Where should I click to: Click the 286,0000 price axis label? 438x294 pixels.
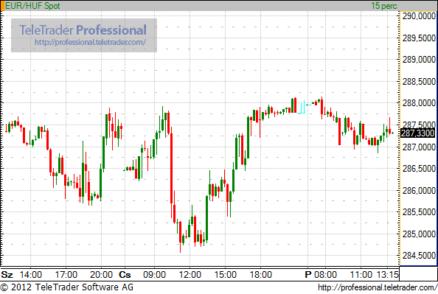(419, 190)
